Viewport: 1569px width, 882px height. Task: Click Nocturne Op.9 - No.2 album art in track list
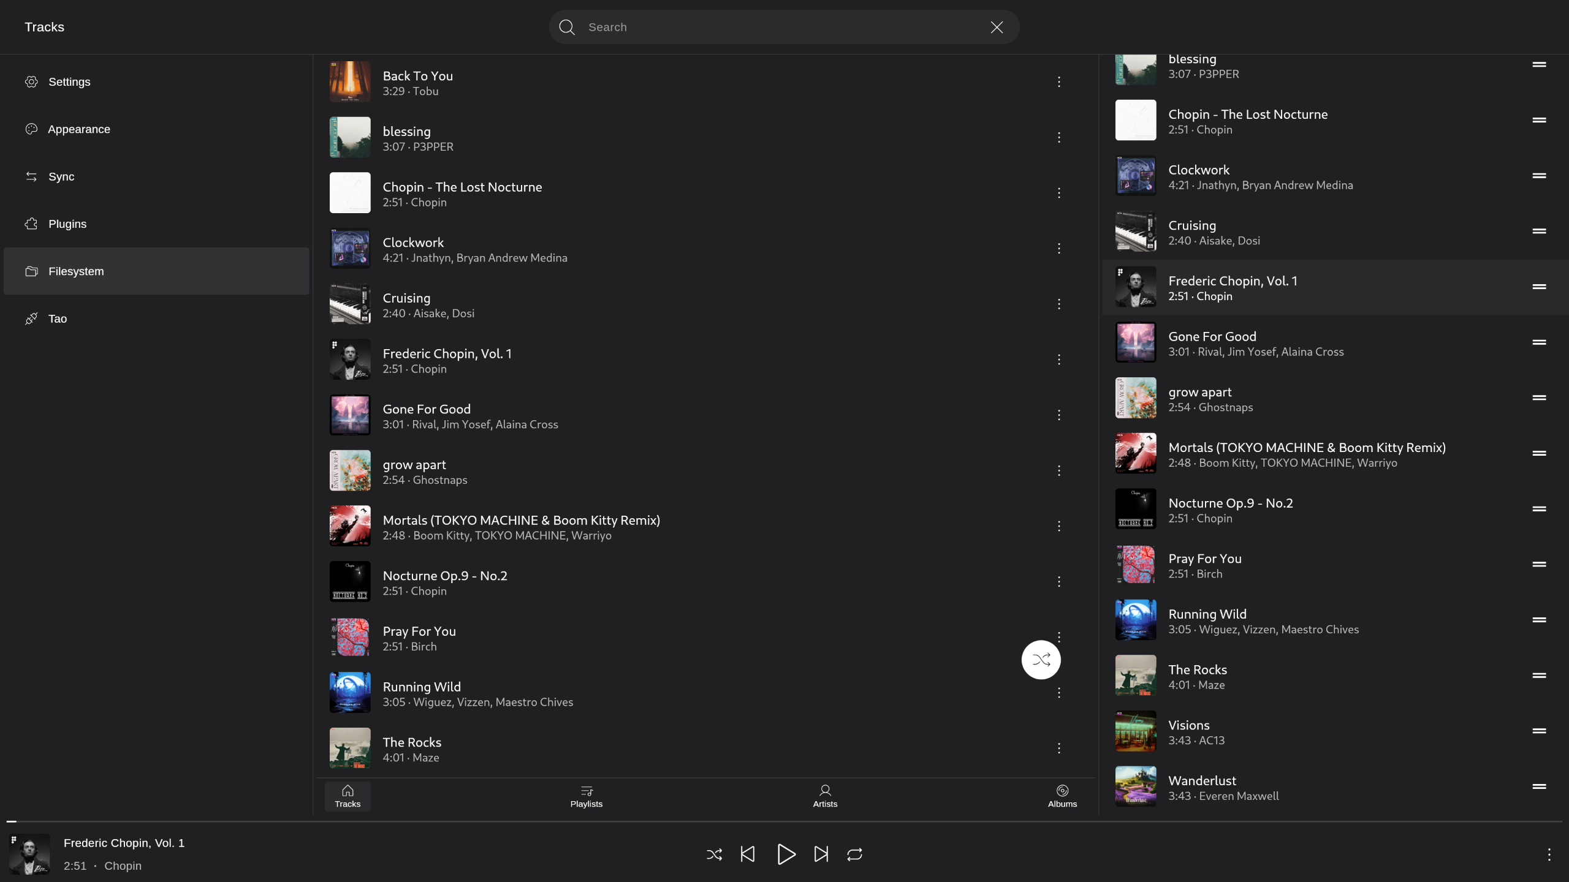click(x=350, y=581)
